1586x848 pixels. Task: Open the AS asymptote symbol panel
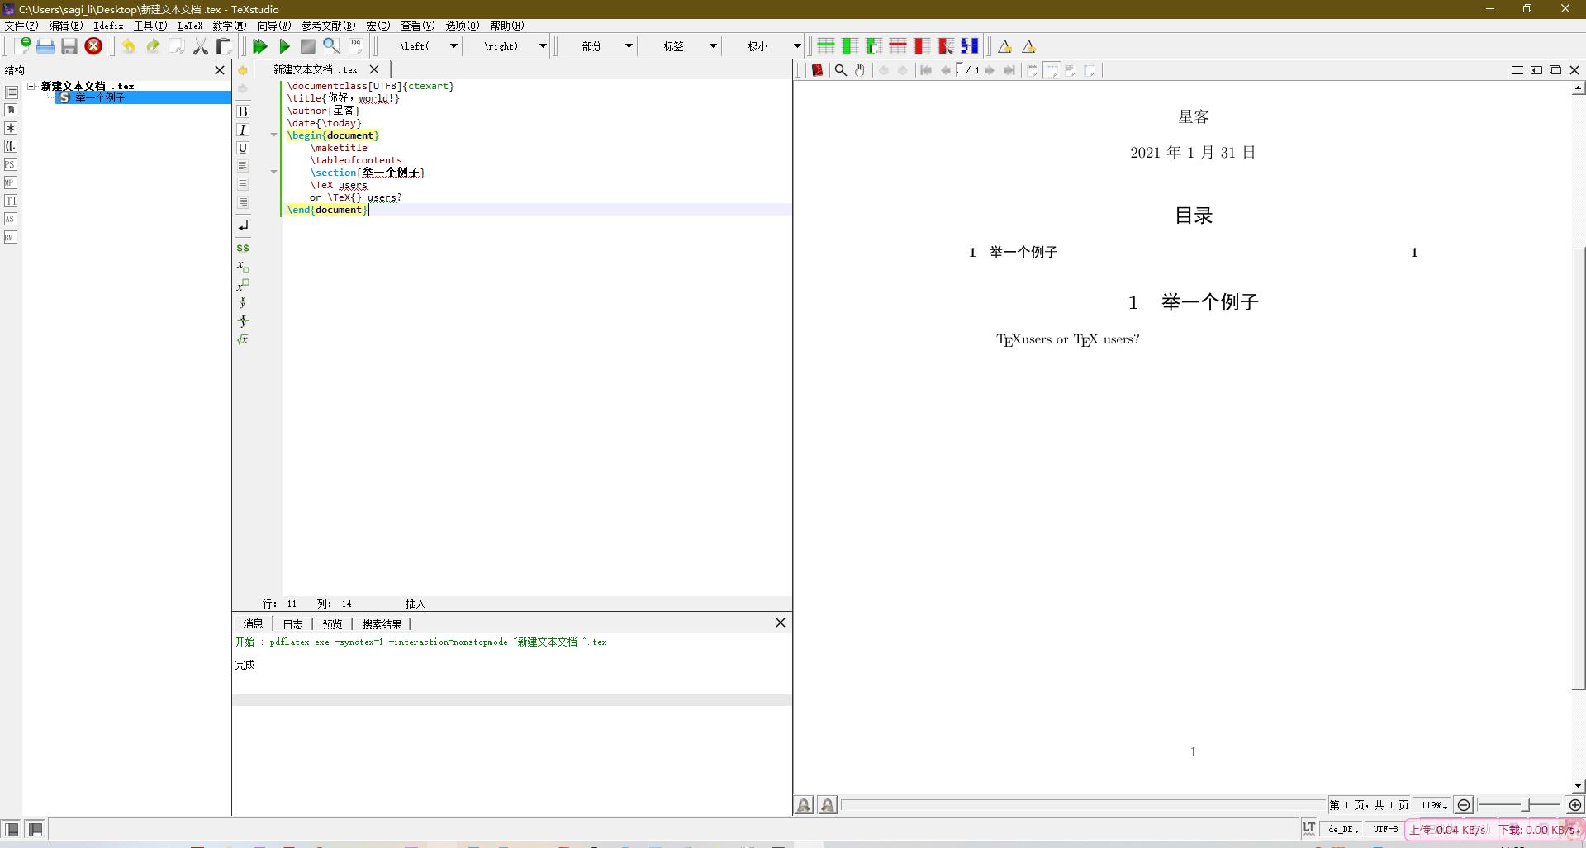pos(11,219)
